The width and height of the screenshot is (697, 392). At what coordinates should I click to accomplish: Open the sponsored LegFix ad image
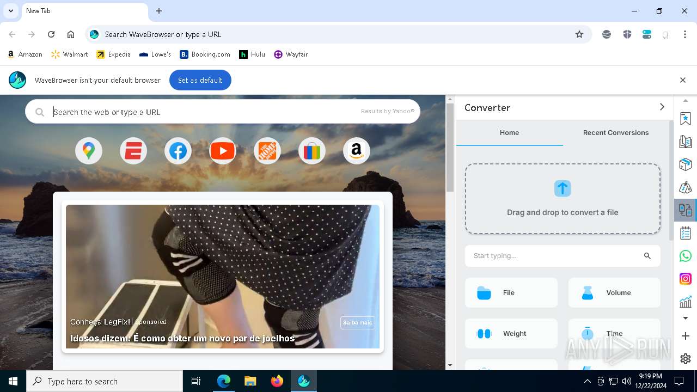tap(223, 277)
